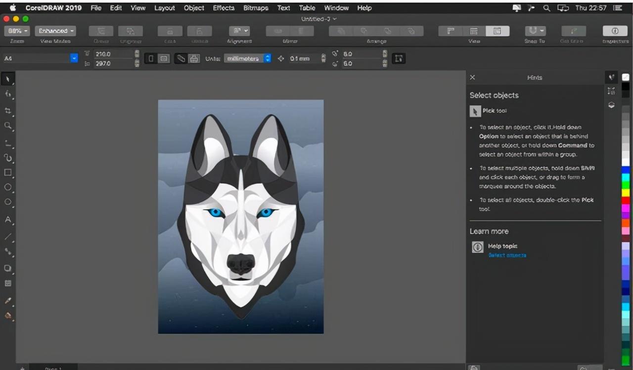
Task: Select the Shape edit tool below Pick
Action: point(8,93)
